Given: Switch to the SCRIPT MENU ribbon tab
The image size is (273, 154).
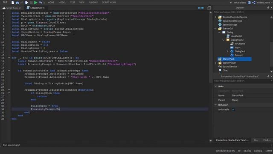Looking at the screenshot, I should (x=109, y=3).
